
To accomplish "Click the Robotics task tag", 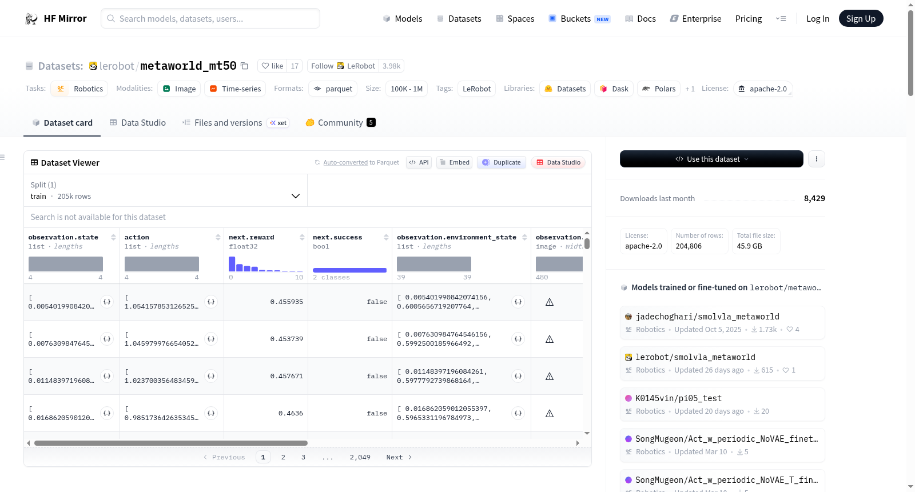I will tap(79, 89).
